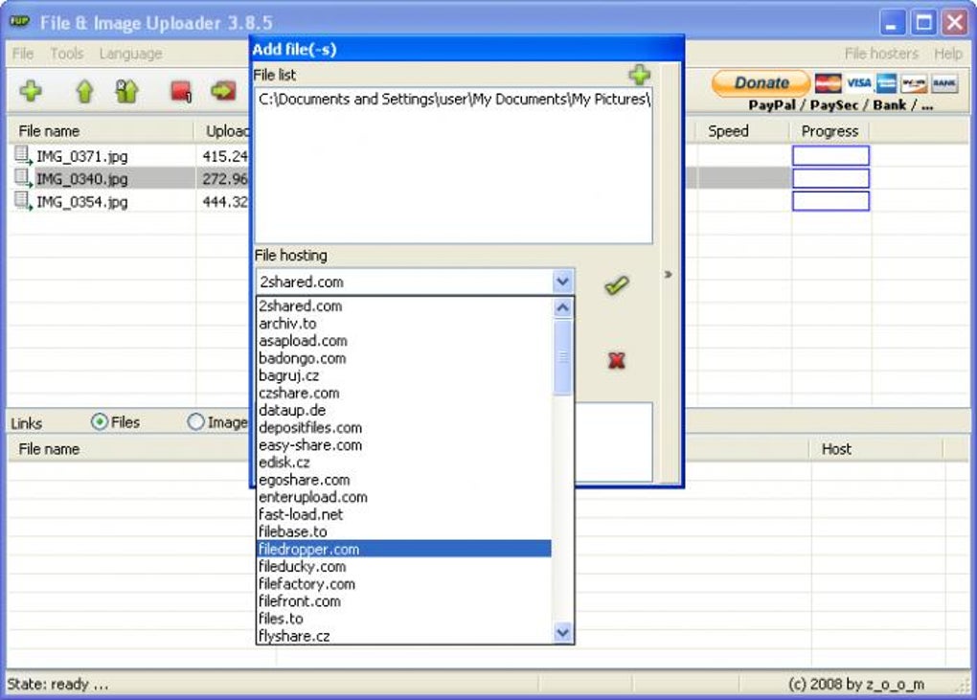Click the hosting list scroll-down arrow
977x700 pixels.
pos(562,633)
